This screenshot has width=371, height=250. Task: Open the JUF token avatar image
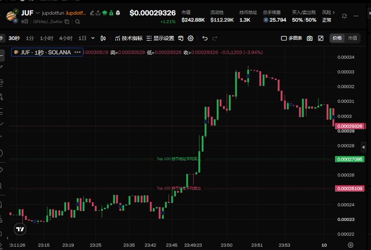11,16
